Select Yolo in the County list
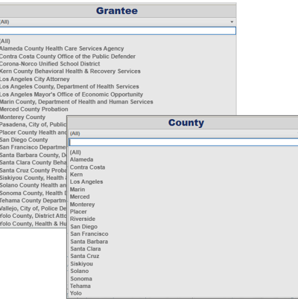This screenshot has height=299, width=298. tap(76, 293)
